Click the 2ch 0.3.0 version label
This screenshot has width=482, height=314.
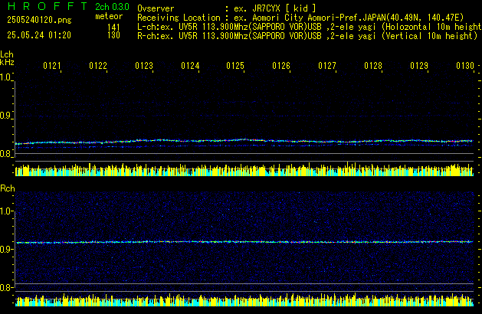point(112,7)
